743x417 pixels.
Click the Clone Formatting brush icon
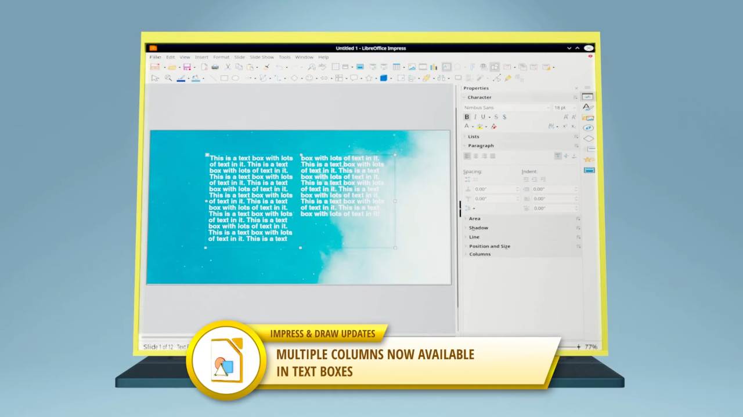coord(266,67)
